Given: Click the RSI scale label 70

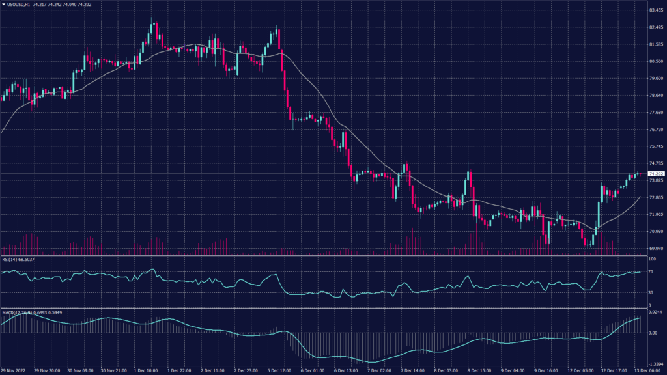Looking at the screenshot, I should click(652, 271).
